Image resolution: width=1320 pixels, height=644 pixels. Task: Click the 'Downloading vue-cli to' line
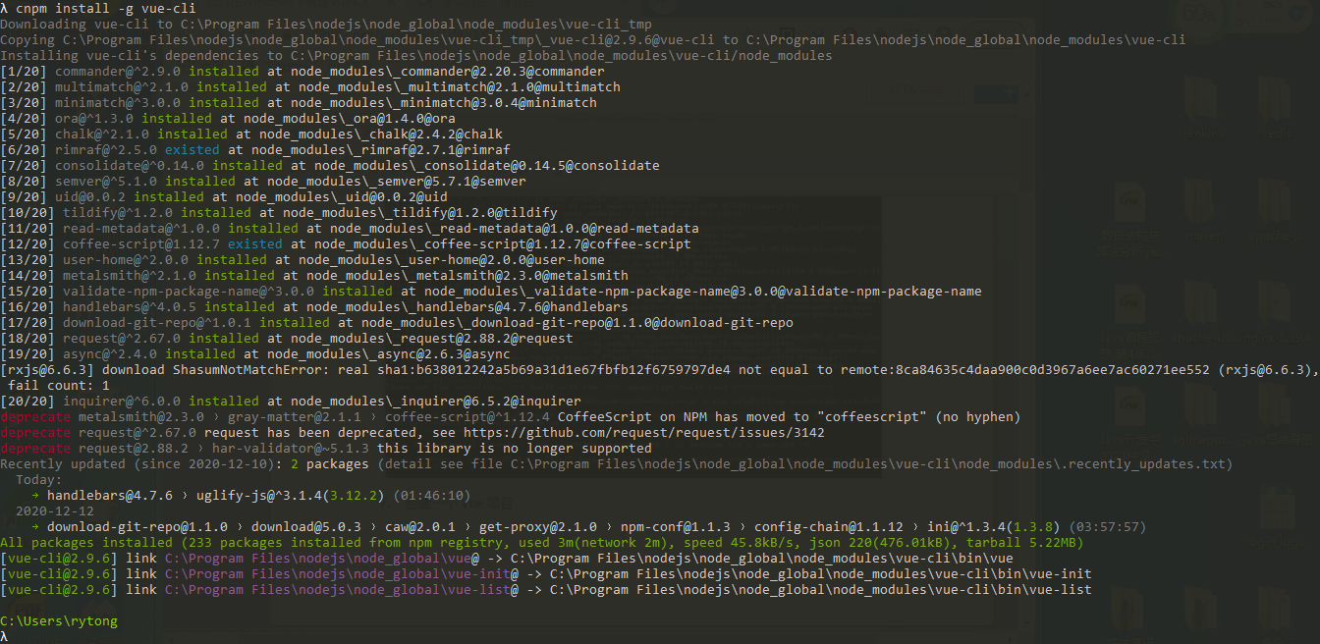(326, 24)
